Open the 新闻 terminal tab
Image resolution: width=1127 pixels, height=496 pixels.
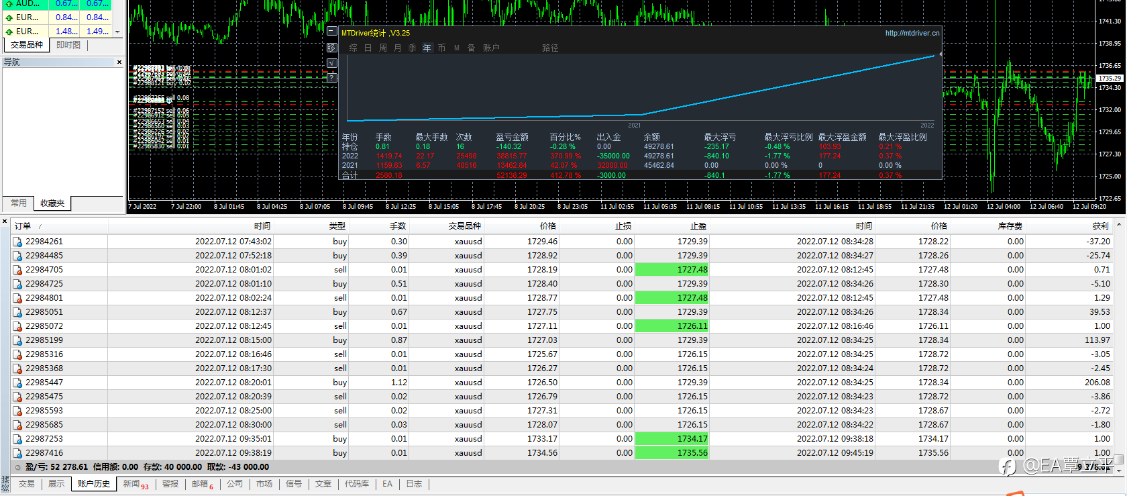click(x=135, y=484)
